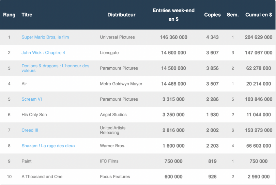Click cumulative total 204 629 000

(259, 37)
